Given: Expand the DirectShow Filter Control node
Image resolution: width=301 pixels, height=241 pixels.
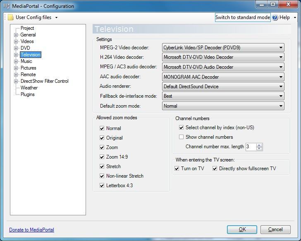Looking at the screenshot, I should (16, 81).
